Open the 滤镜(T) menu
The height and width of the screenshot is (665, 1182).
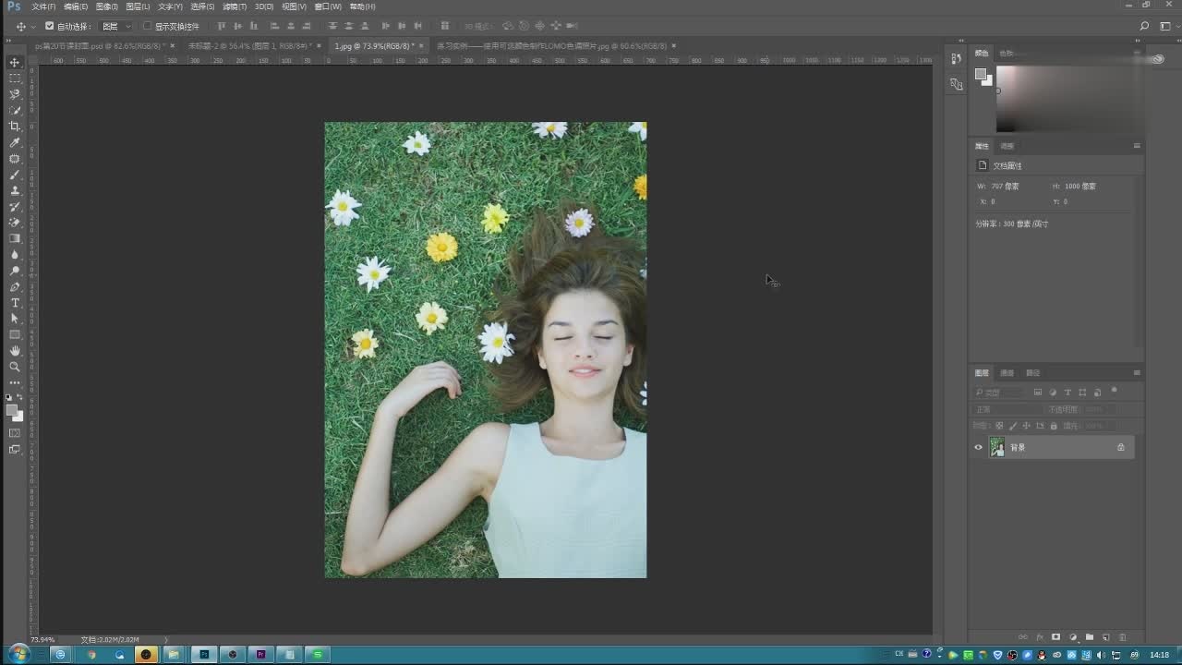click(235, 6)
